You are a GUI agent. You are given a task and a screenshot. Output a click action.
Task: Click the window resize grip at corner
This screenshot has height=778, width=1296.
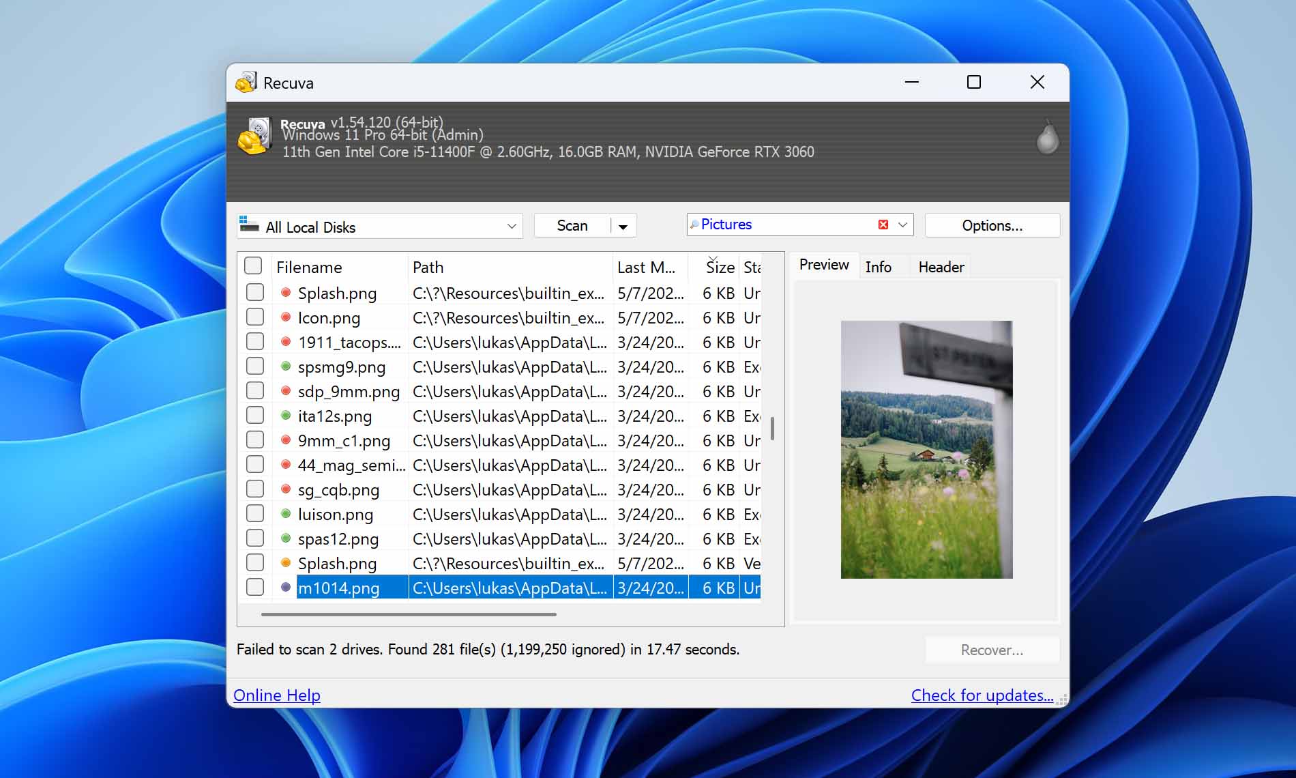[1061, 700]
